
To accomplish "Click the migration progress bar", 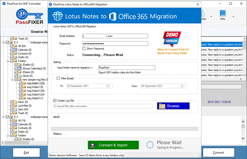I will (125, 129).
